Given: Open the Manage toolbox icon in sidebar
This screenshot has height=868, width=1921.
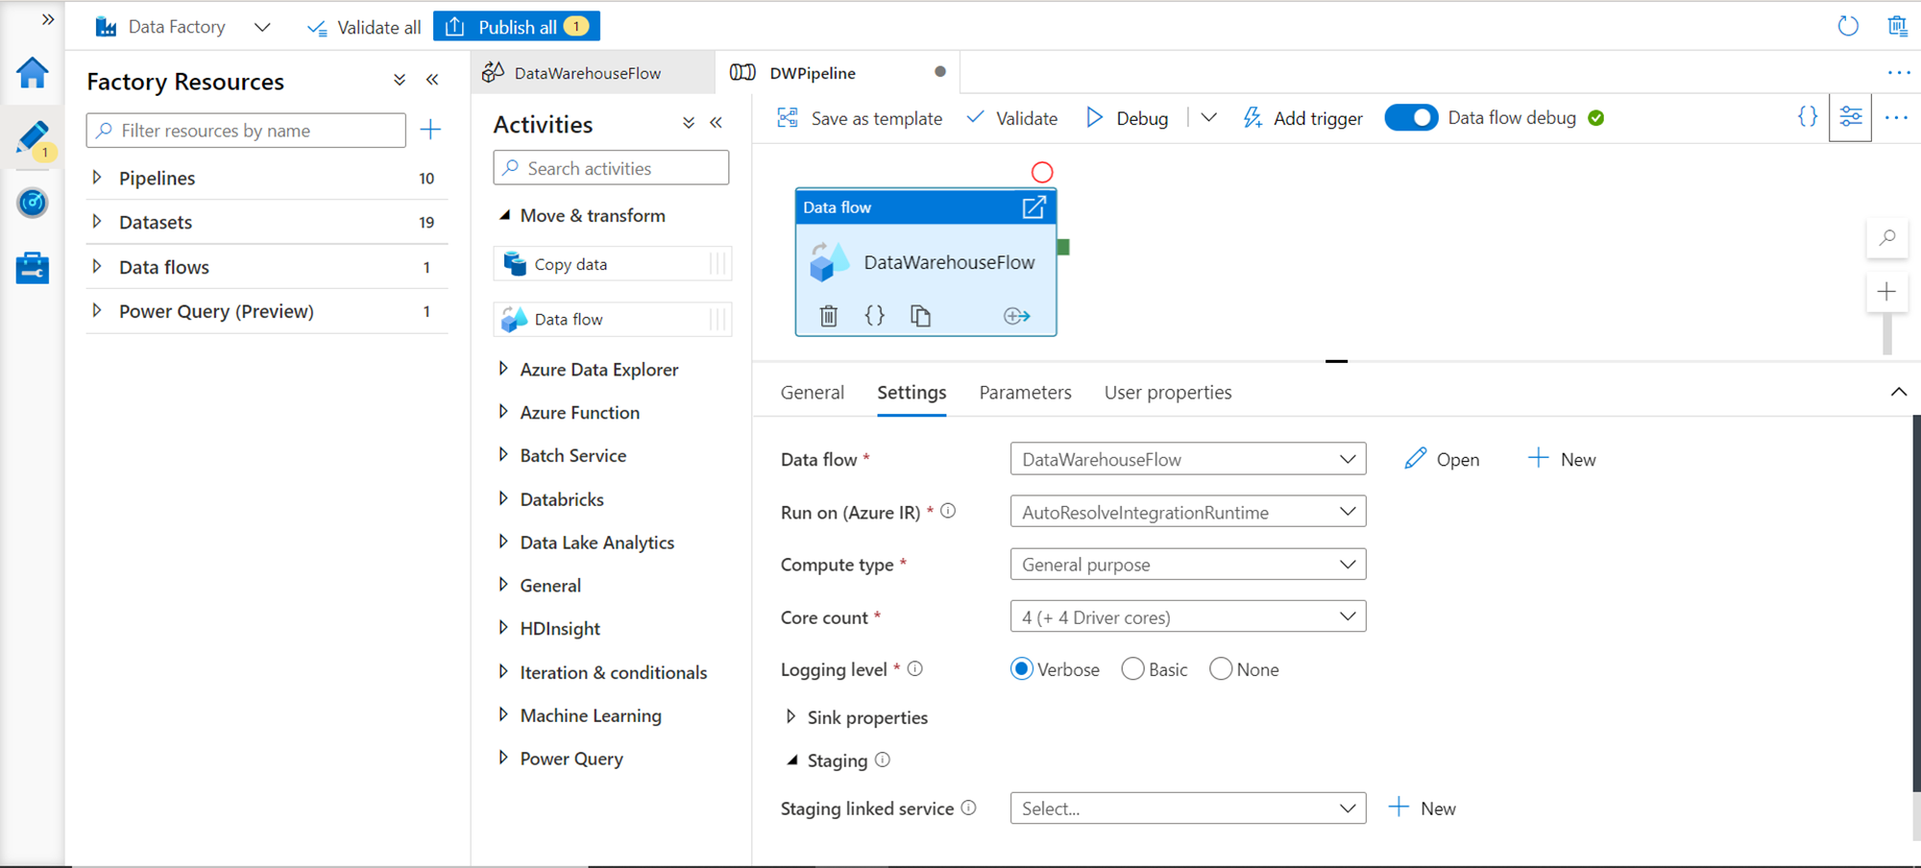Looking at the screenshot, I should (x=33, y=268).
